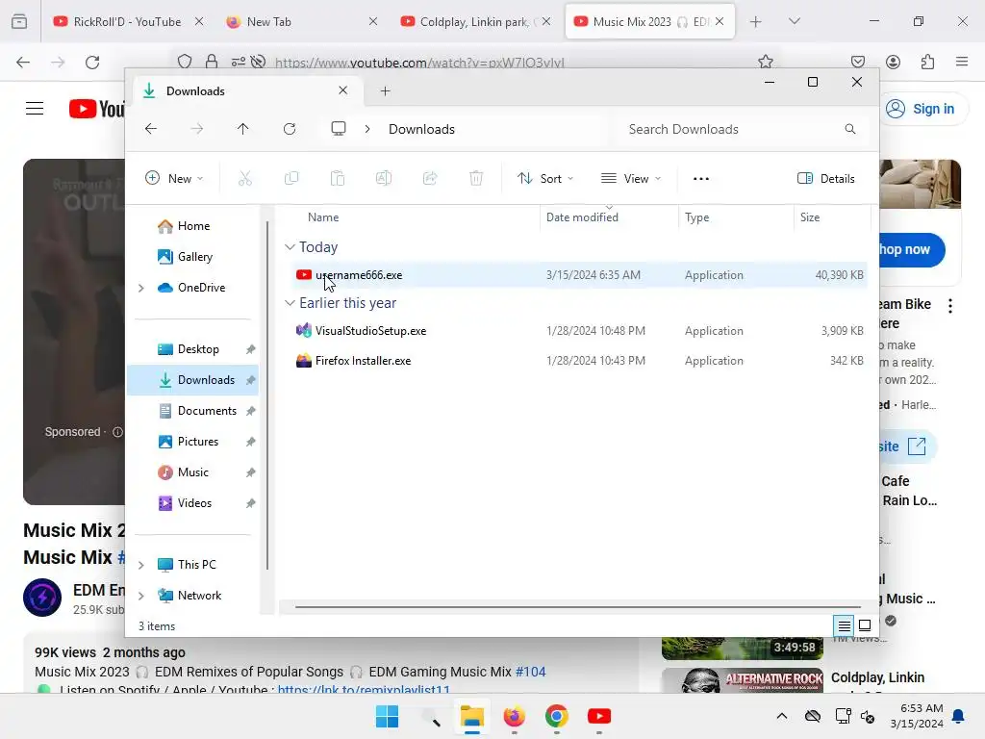
Task: Show hidden system tray icons
Action: pyautogui.click(x=782, y=716)
